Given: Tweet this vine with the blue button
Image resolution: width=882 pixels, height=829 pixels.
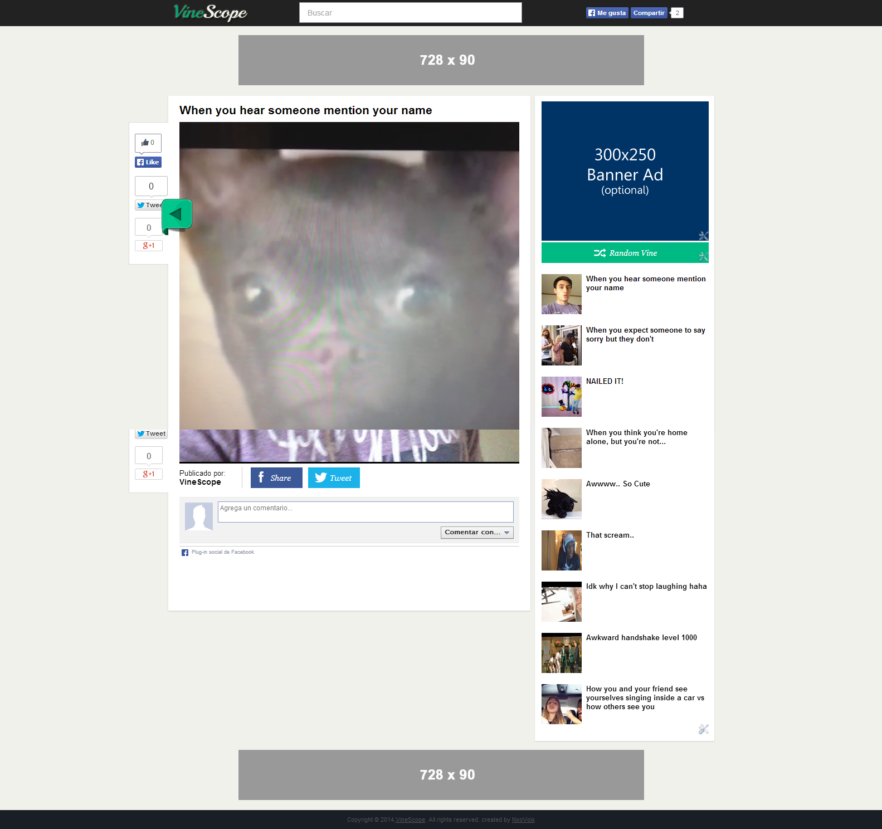Looking at the screenshot, I should tap(334, 478).
